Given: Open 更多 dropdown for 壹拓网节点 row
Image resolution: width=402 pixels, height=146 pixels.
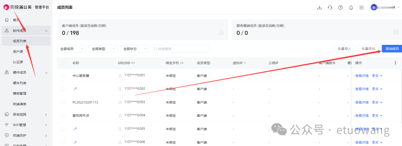Looking at the screenshot, I should click(x=377, y=116).
